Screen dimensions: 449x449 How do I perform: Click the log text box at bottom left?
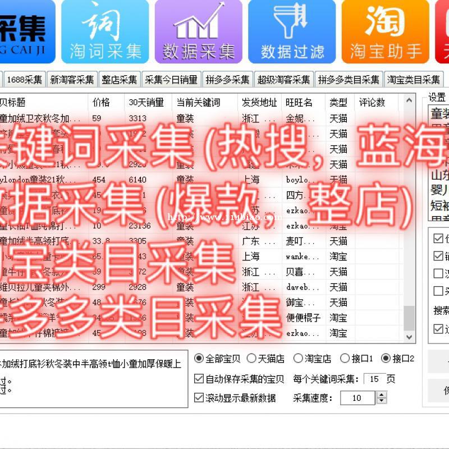94,378
